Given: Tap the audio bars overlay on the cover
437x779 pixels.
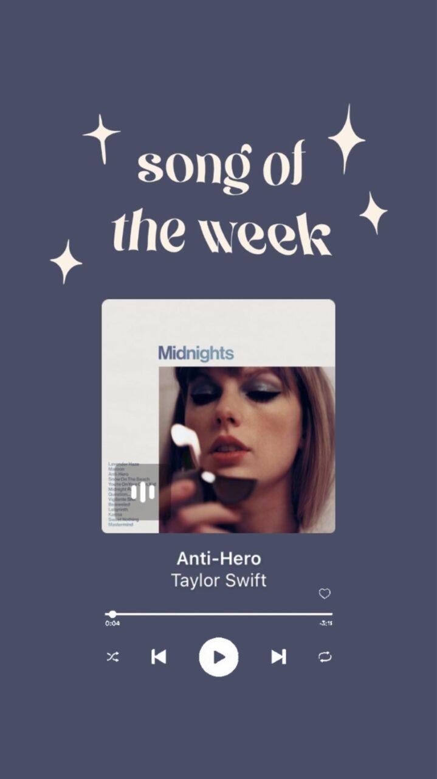Looking at the screenshot, I should coord(143,492).
